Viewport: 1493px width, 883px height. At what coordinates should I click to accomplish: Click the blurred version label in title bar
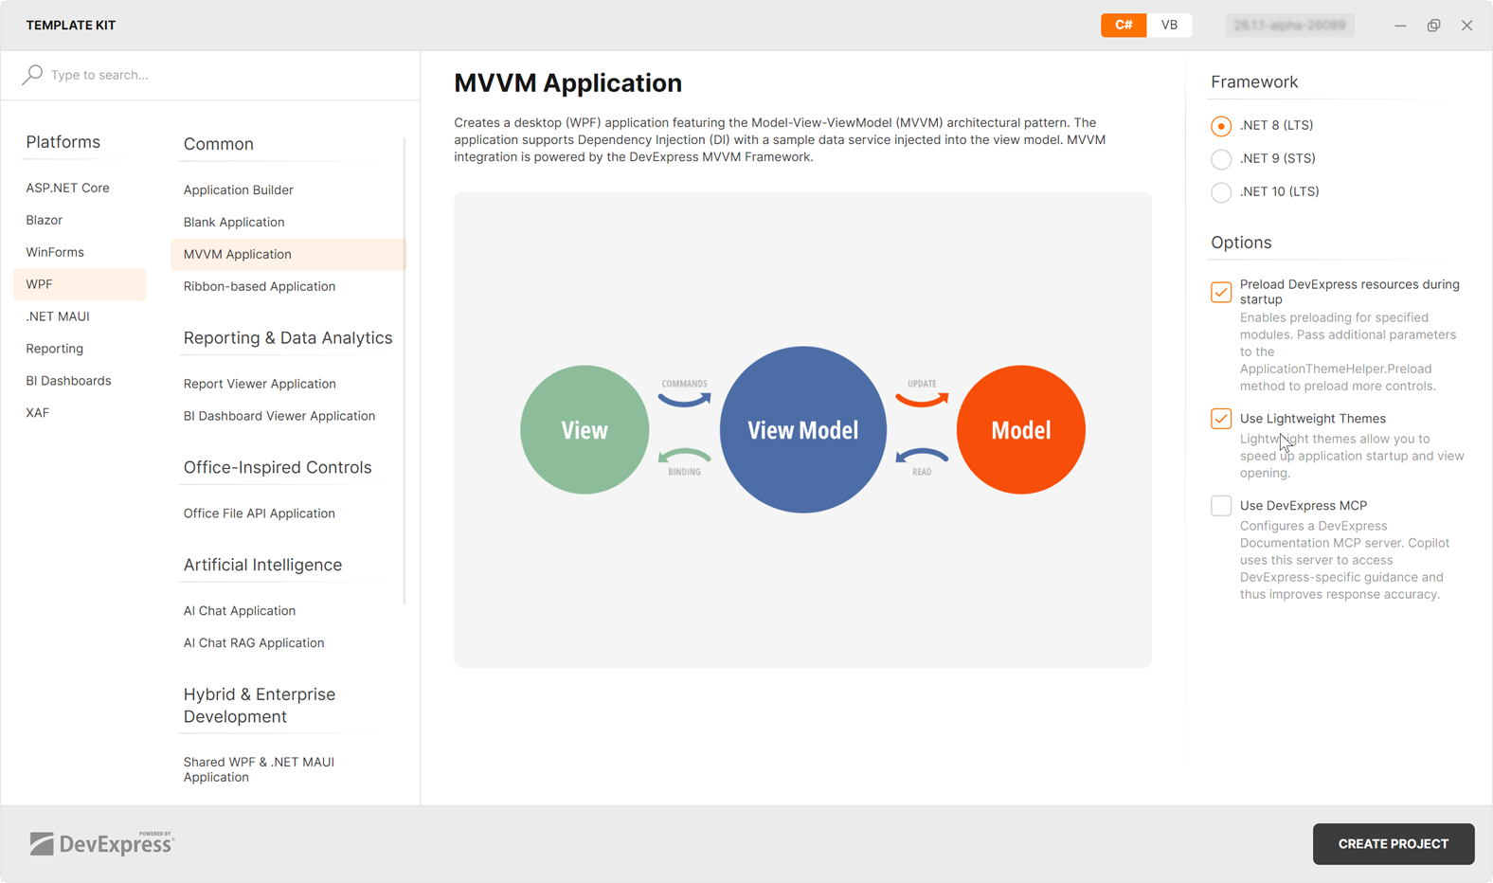point(1289,26)
